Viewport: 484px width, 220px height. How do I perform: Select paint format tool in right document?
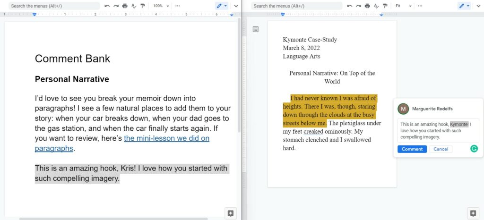point(385,6)
